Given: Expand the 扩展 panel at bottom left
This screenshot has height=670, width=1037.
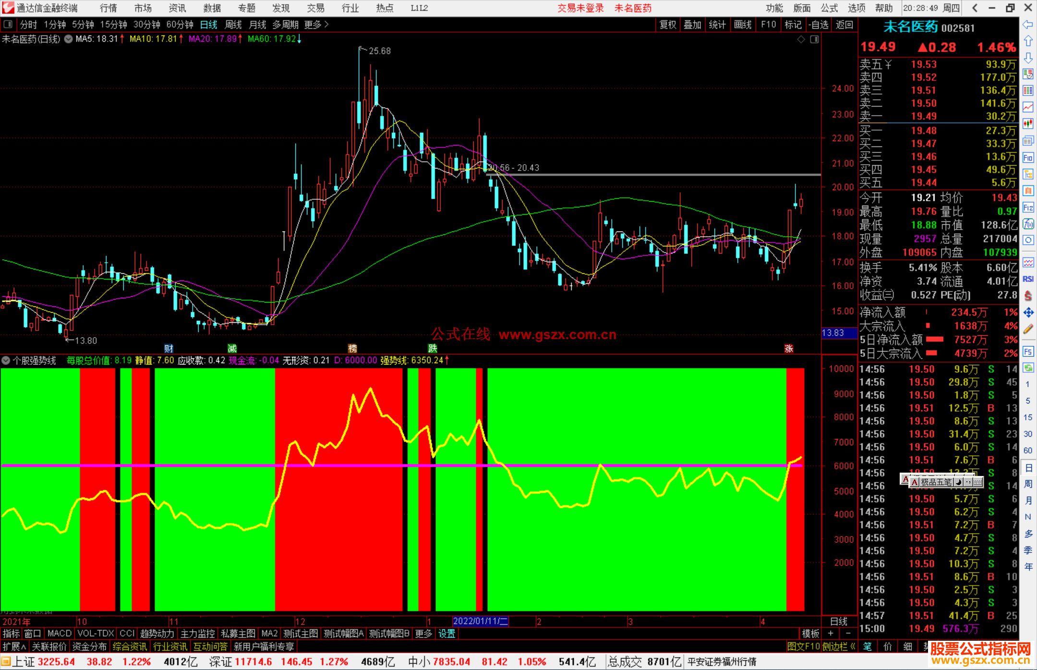Looking at the screenshot, I should (x=14, y=646).
